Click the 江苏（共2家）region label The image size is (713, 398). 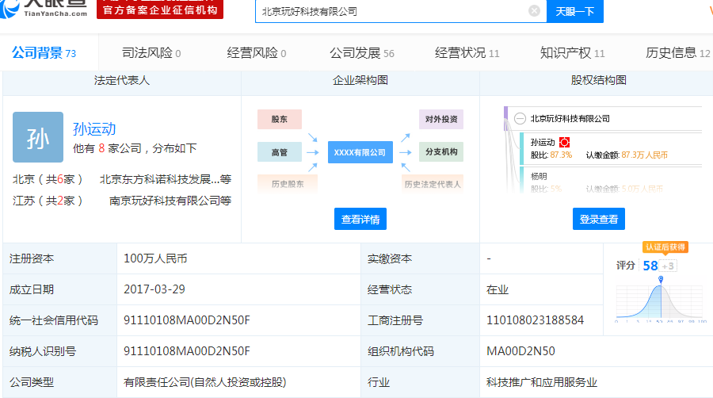48,201
